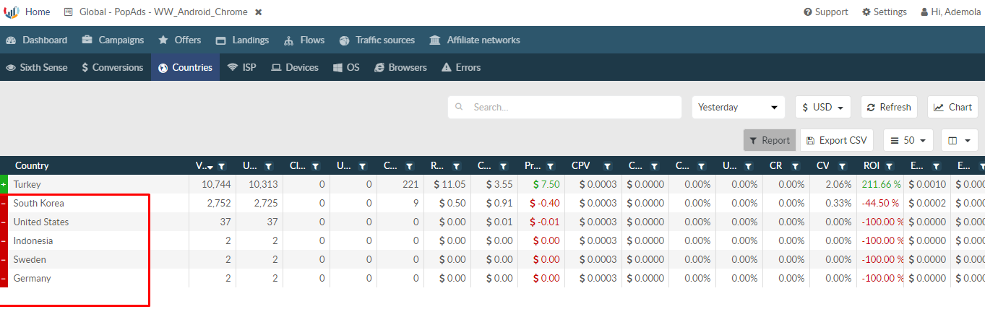Open the column layout selector icon

[959, 140]
